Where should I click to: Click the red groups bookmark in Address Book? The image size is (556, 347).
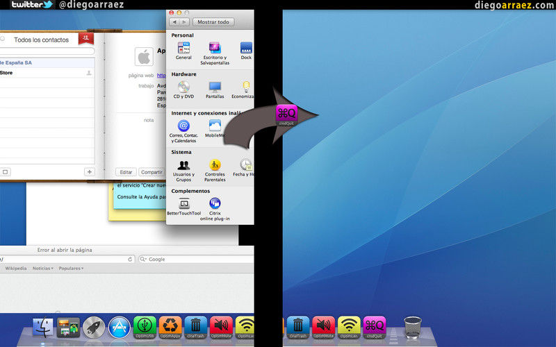[85, 38]
